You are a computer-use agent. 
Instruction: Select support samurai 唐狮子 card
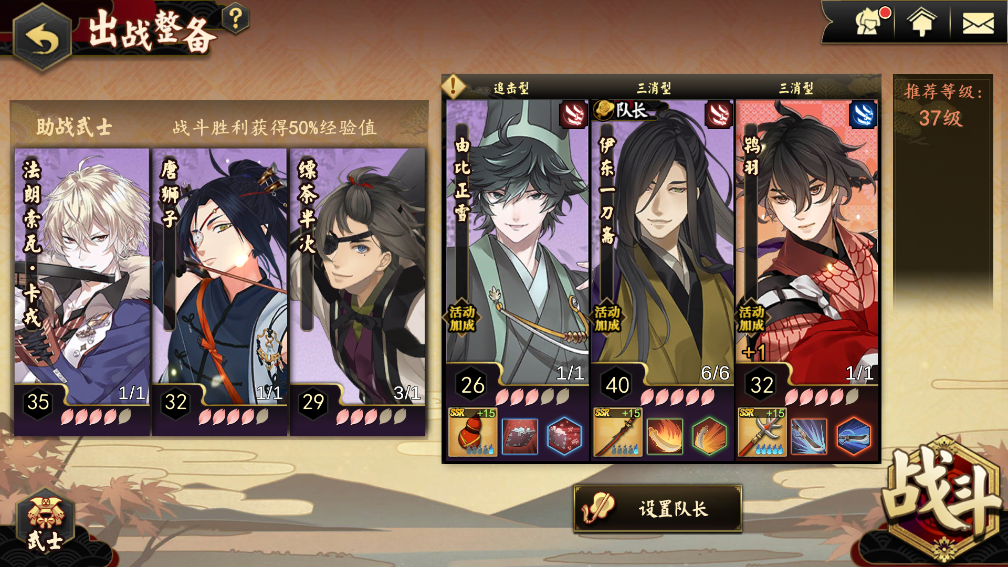coord(220,292)
